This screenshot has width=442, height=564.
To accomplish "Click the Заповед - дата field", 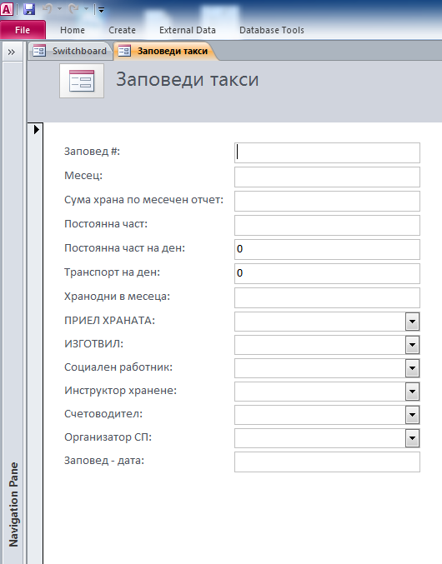I will tap(327, 462).
